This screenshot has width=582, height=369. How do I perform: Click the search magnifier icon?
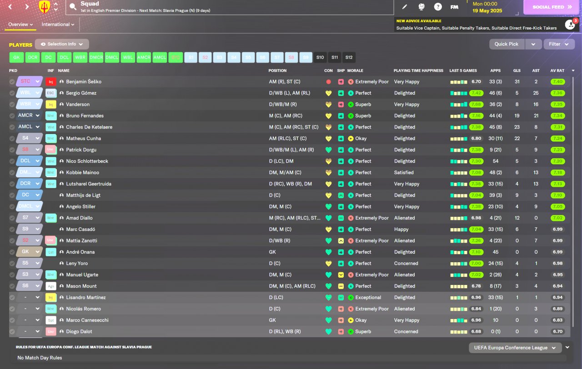(73, 7)
